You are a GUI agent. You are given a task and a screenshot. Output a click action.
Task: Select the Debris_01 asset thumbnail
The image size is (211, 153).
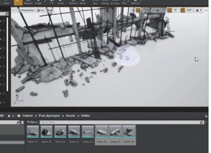point(33,132)
